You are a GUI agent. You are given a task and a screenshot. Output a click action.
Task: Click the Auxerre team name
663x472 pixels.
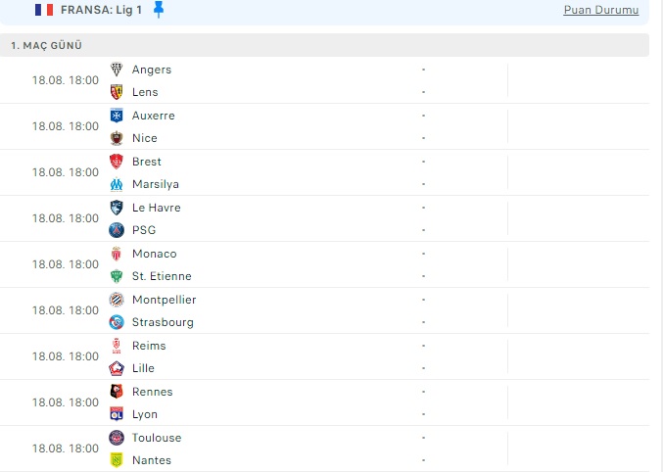pyautogui.click(x=154, y=116)
